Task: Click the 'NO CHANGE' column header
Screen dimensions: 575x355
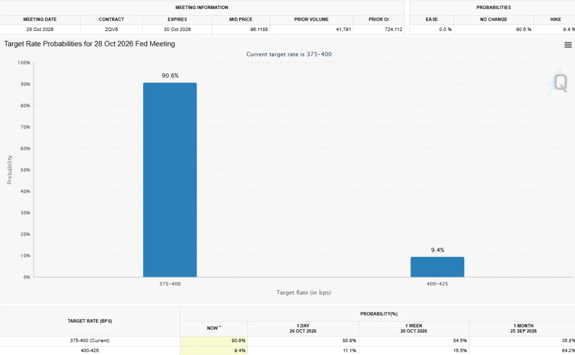Action: coord(494,20)
